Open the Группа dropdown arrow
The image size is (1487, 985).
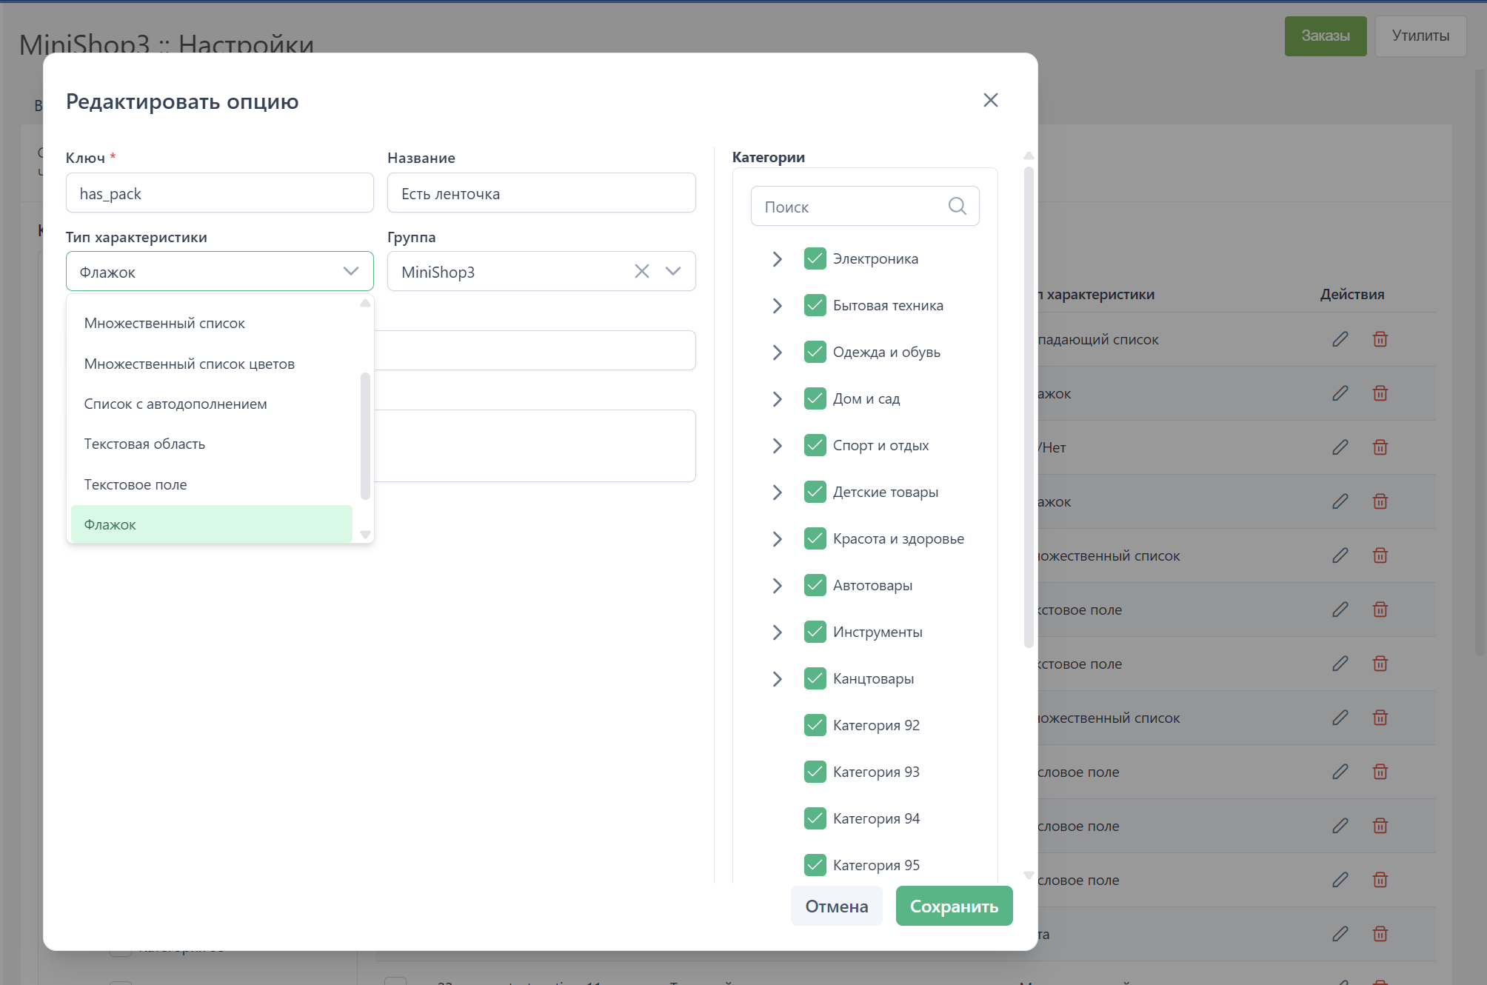(672, 272)
